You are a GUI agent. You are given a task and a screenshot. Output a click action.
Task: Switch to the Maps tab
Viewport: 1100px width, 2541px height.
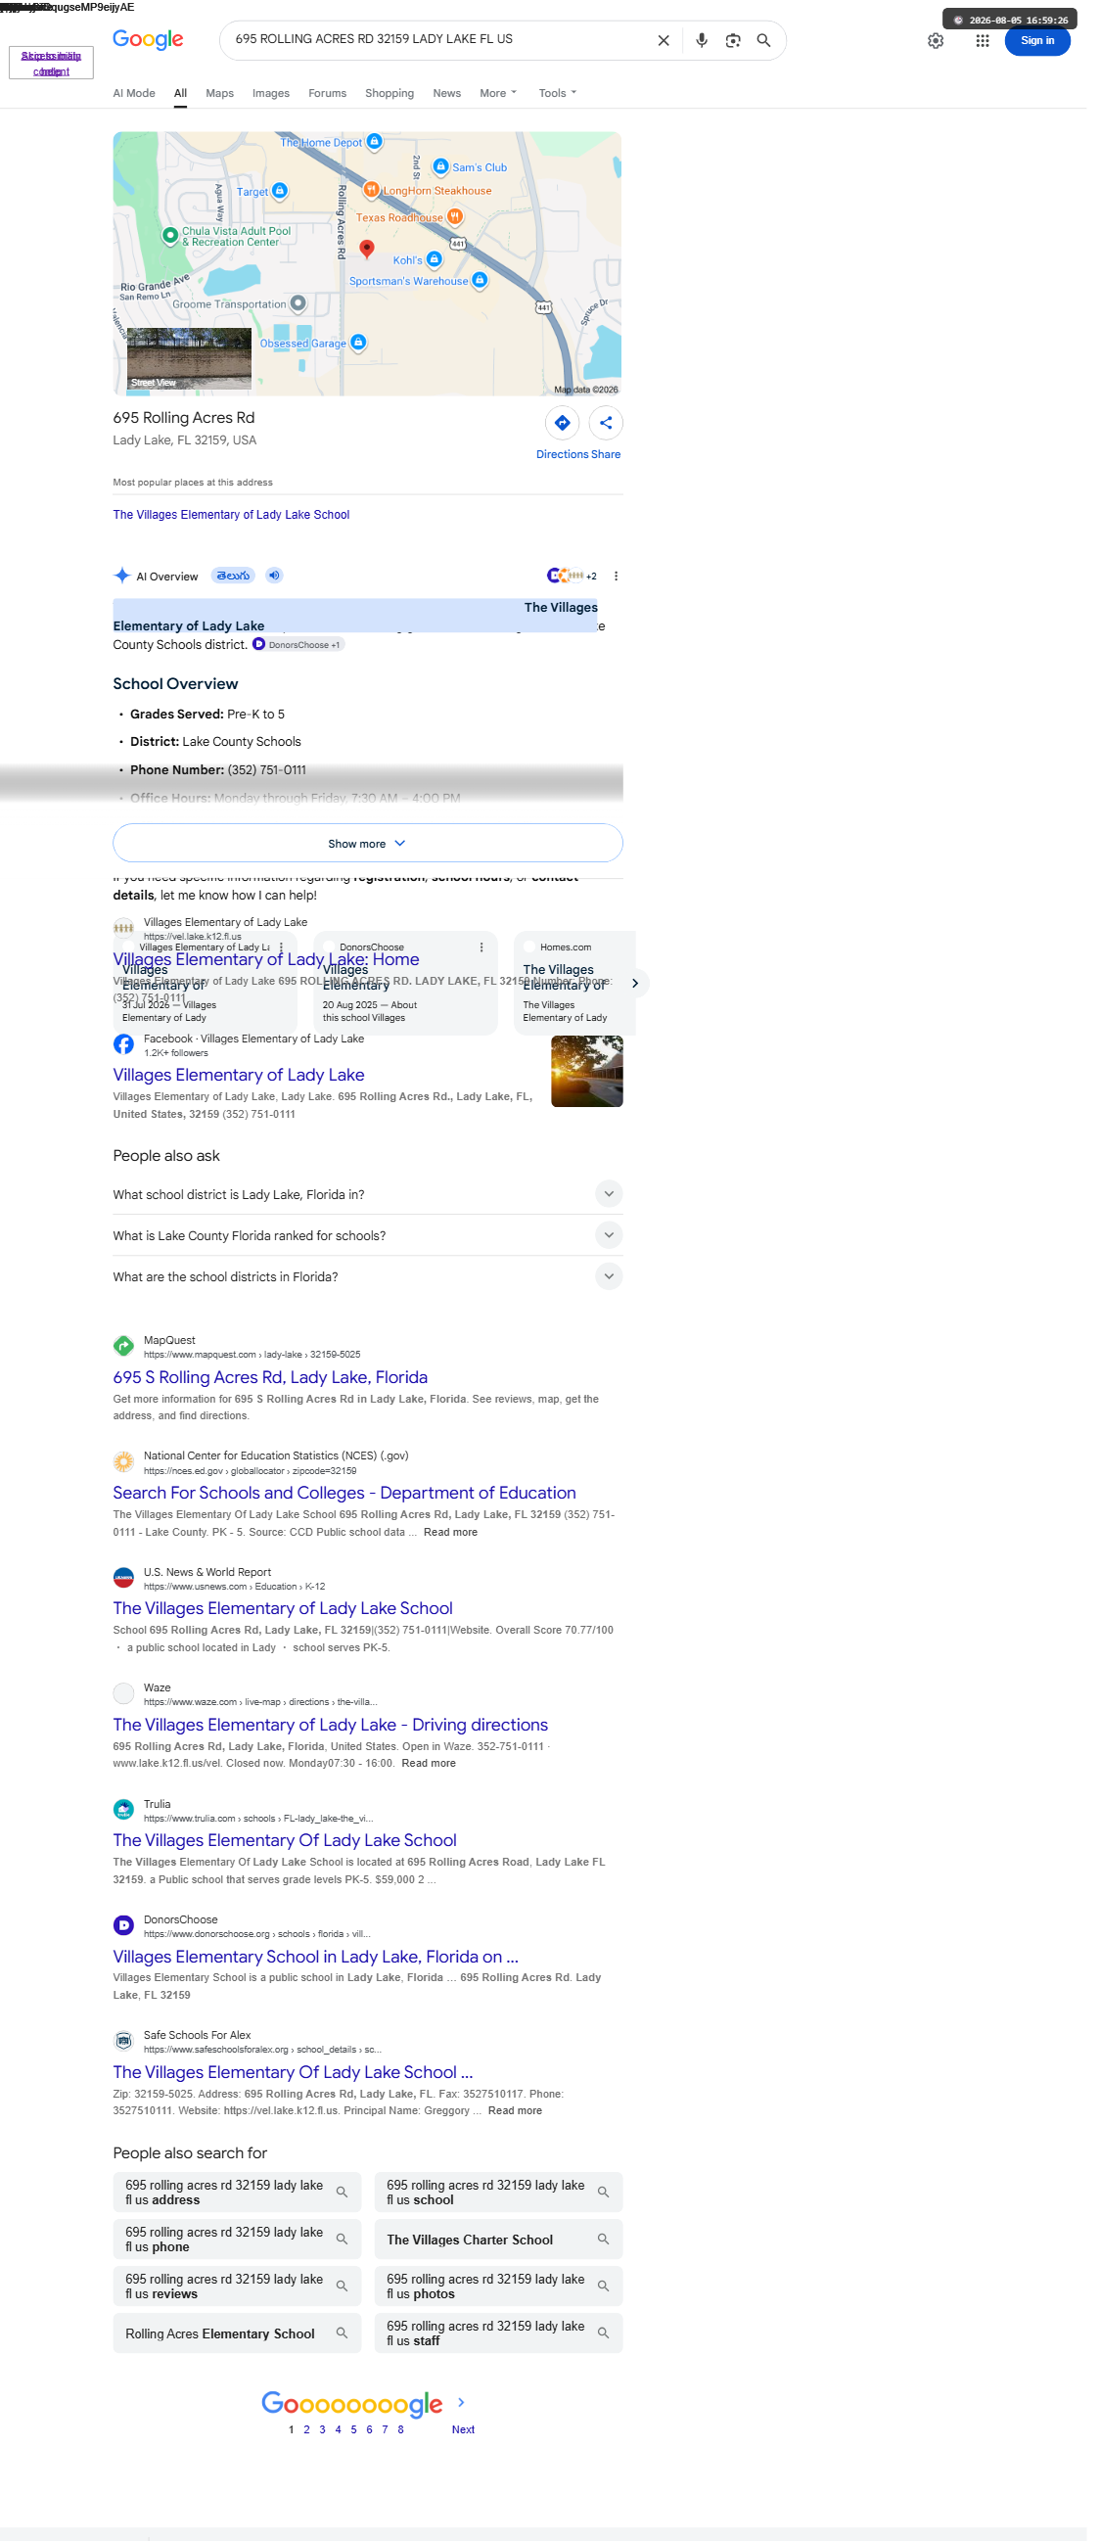tap(222, 94)
